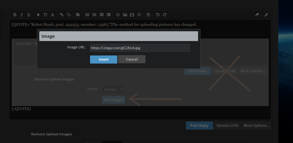Click the unlink icon
Screen dimensions: 293x143
[69, 15]
